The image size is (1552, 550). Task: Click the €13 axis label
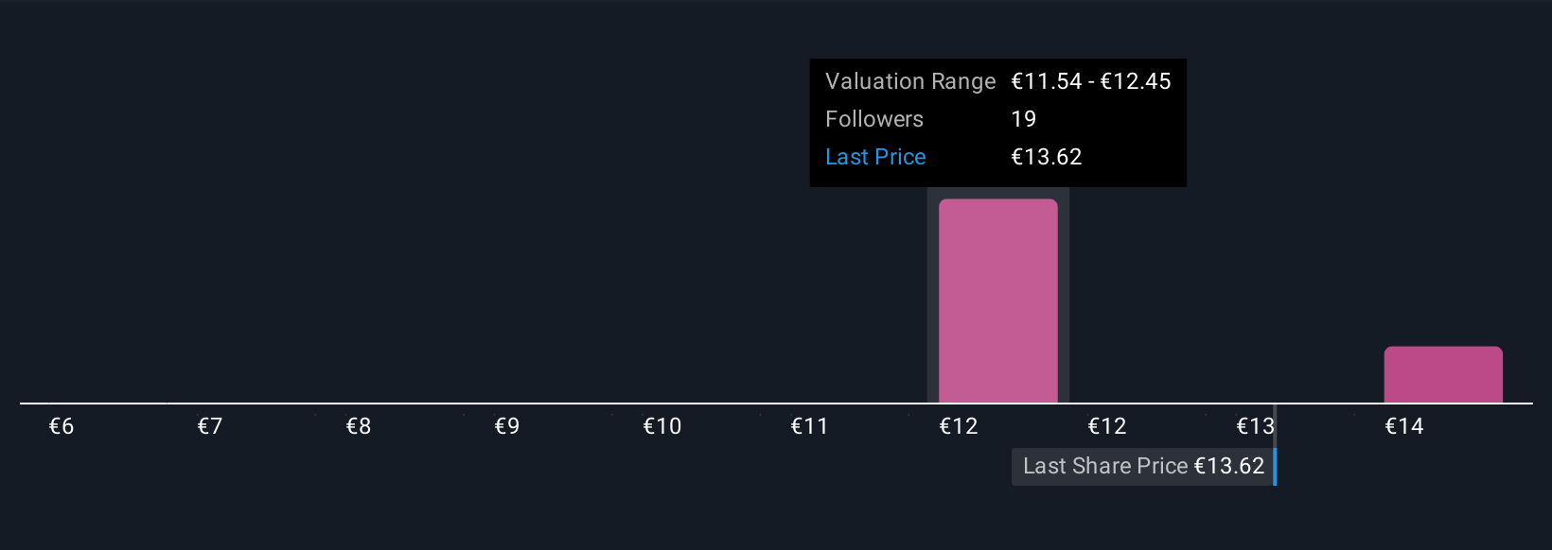pyautogui.click(x=1256, y=426)
